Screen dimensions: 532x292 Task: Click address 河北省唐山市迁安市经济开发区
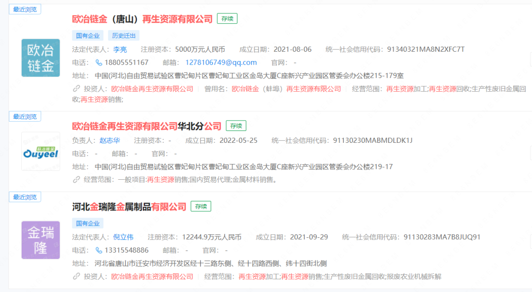tap(211, 263)
